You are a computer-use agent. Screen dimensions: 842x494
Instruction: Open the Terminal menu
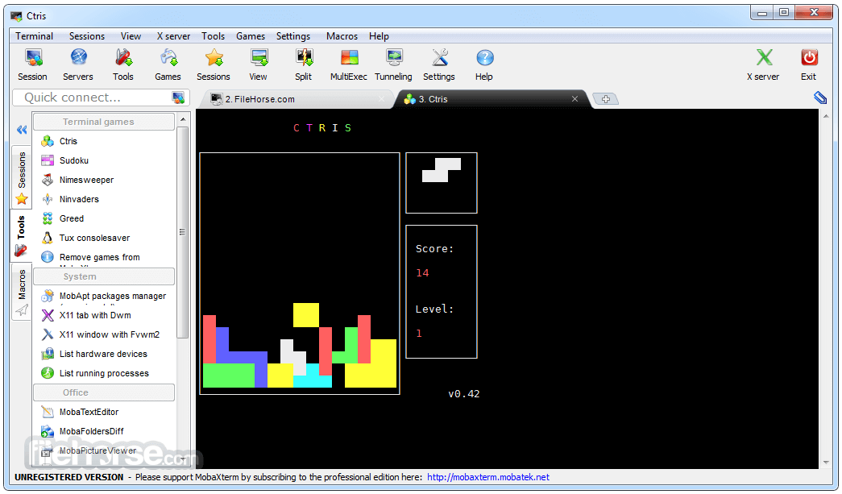click(34, 36)
